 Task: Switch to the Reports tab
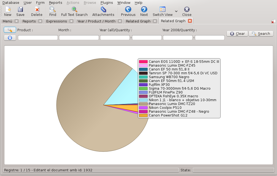(x=29, y=21)
